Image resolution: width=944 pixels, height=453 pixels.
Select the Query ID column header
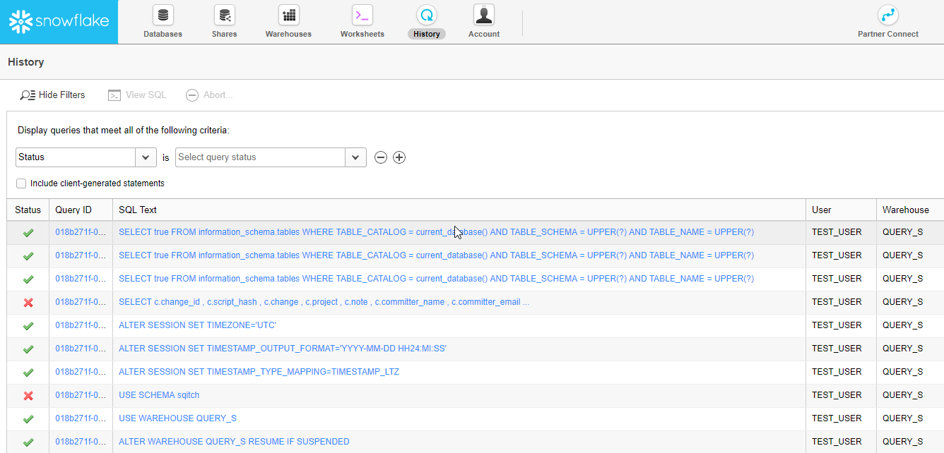click(78, 210)
